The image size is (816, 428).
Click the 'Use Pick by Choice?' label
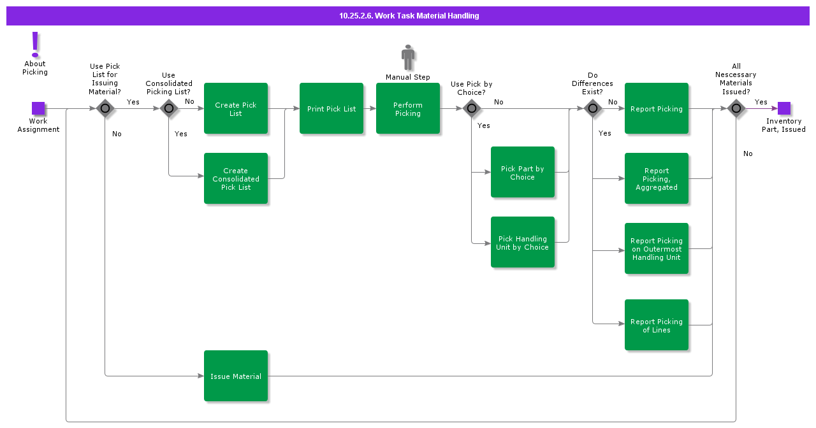coord(472,88)
